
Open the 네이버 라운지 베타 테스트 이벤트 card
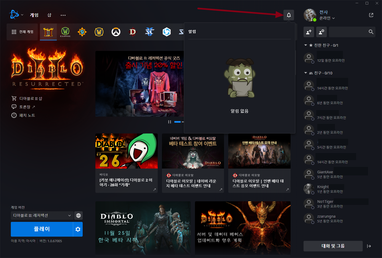click(x=193, y=163)
